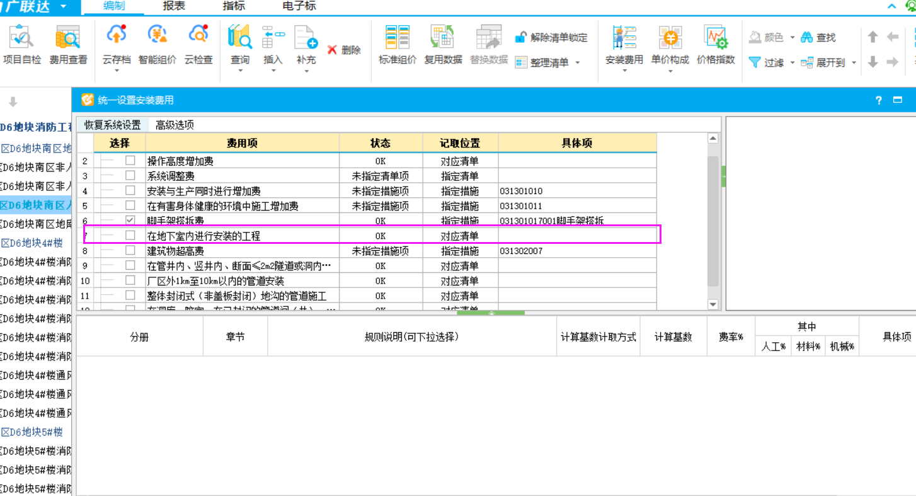Check 在地下室内进行安装的工程 checkbox

130,236
